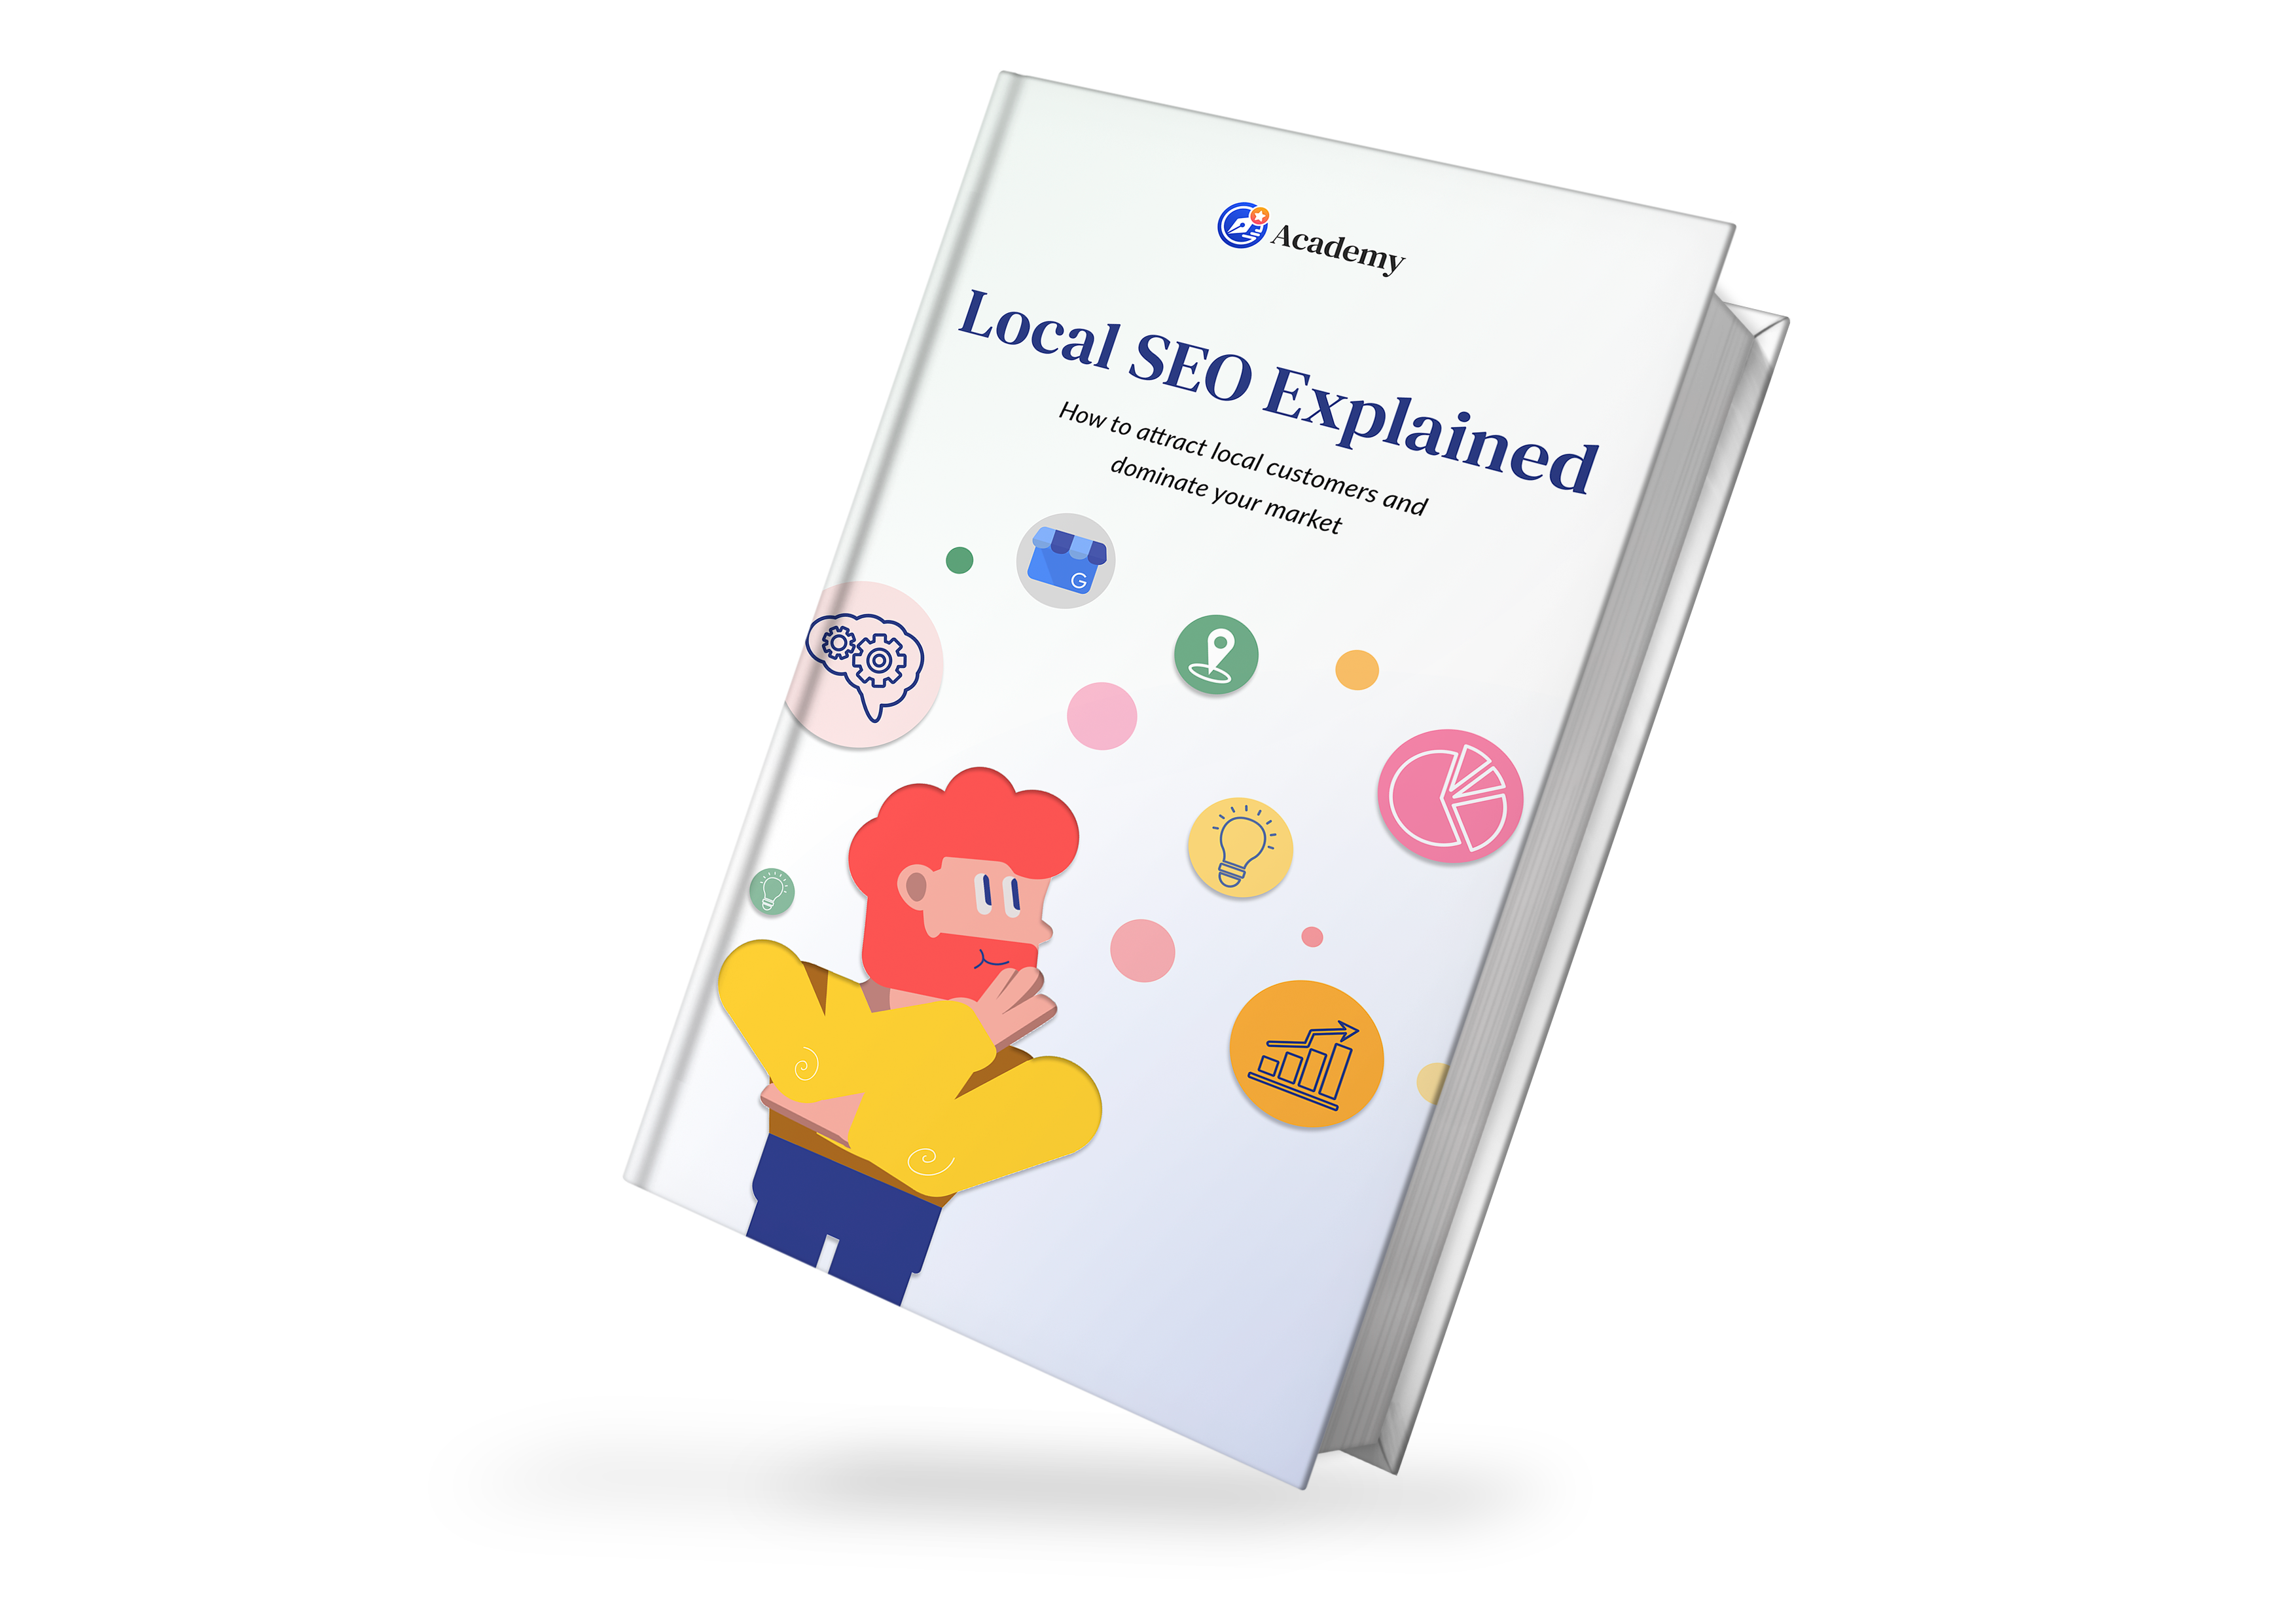Image resolution: width=2296 pixels, height=1624 pixels.
Task: Click the green map location pin icon
Action: [x=1216, y=654]
